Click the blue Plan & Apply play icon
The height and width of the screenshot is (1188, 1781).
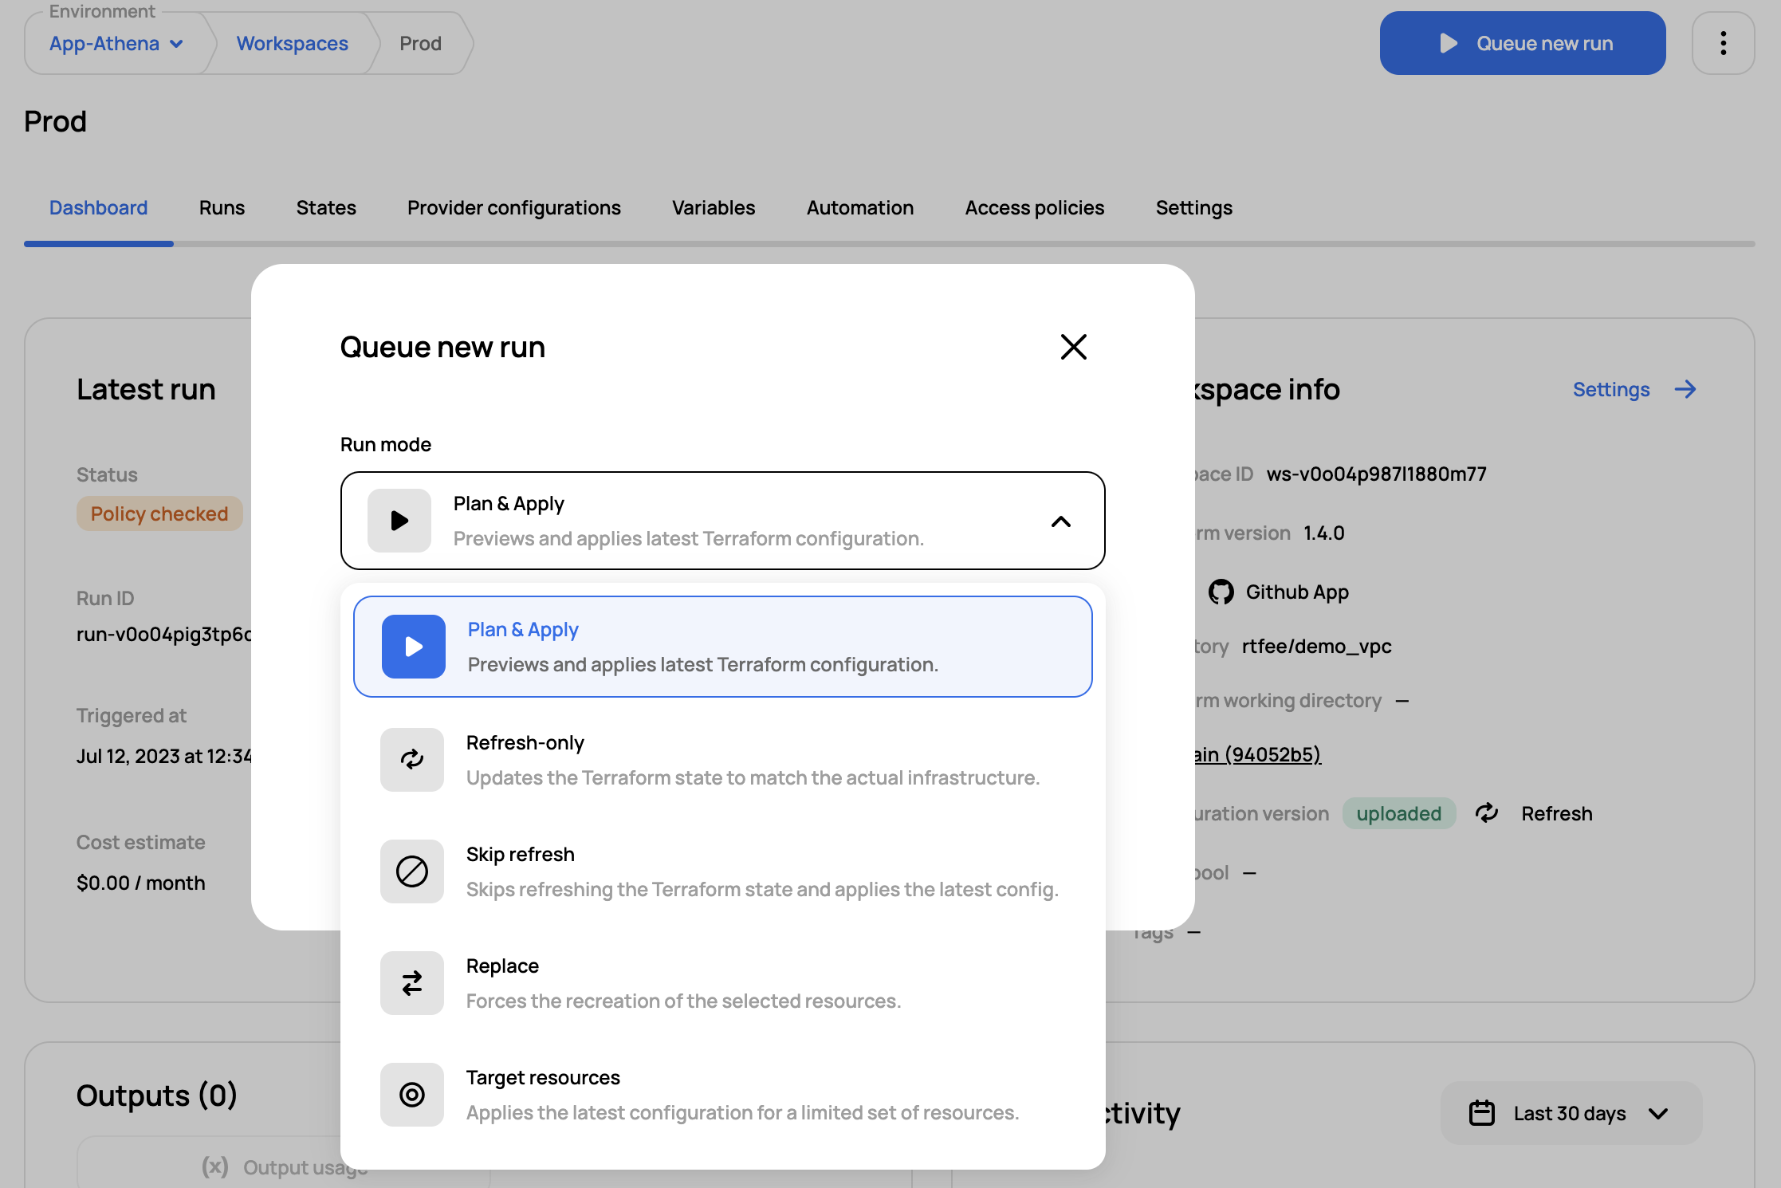coord(413,646)
